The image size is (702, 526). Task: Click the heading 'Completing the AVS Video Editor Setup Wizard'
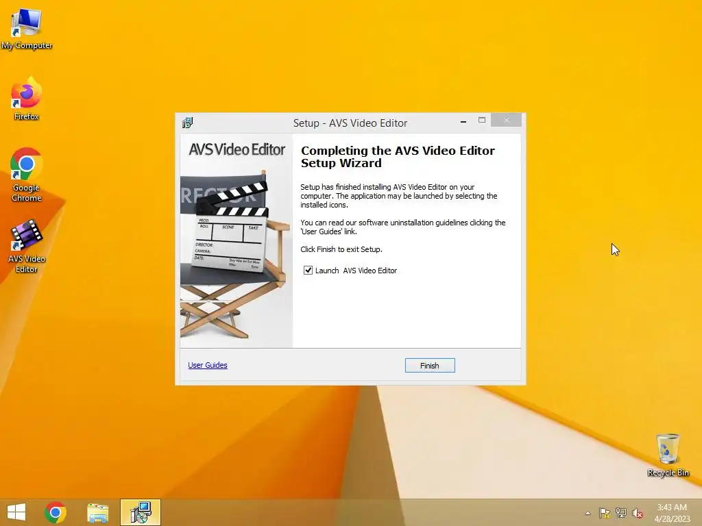(398, 157)
